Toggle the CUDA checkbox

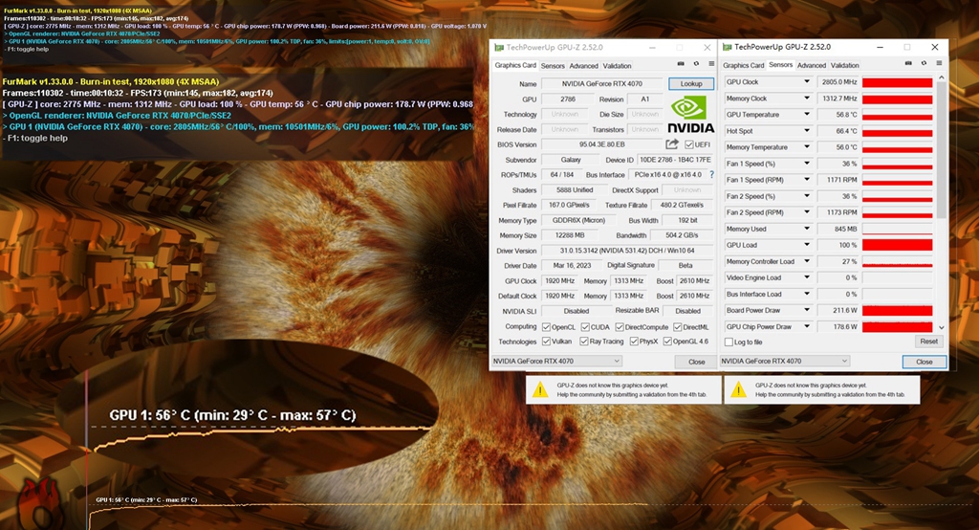pyautogui.click(x=585, y=327)
